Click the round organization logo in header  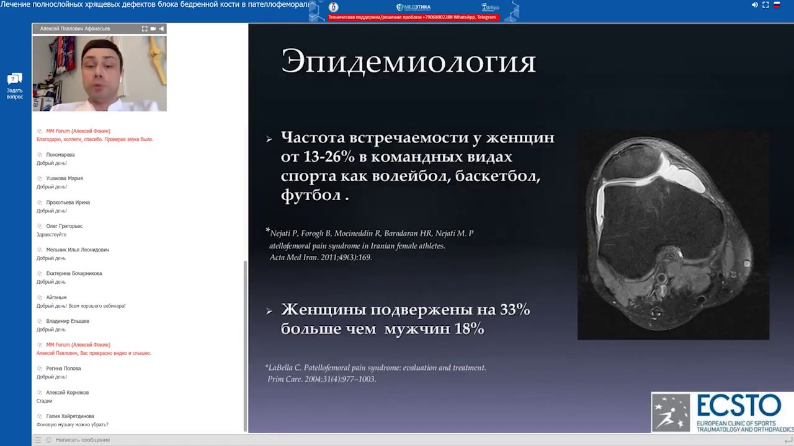pos(334,7)
